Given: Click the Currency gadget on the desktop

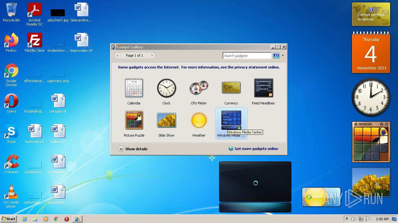Looking at the screenshot, I should (371, 14).
